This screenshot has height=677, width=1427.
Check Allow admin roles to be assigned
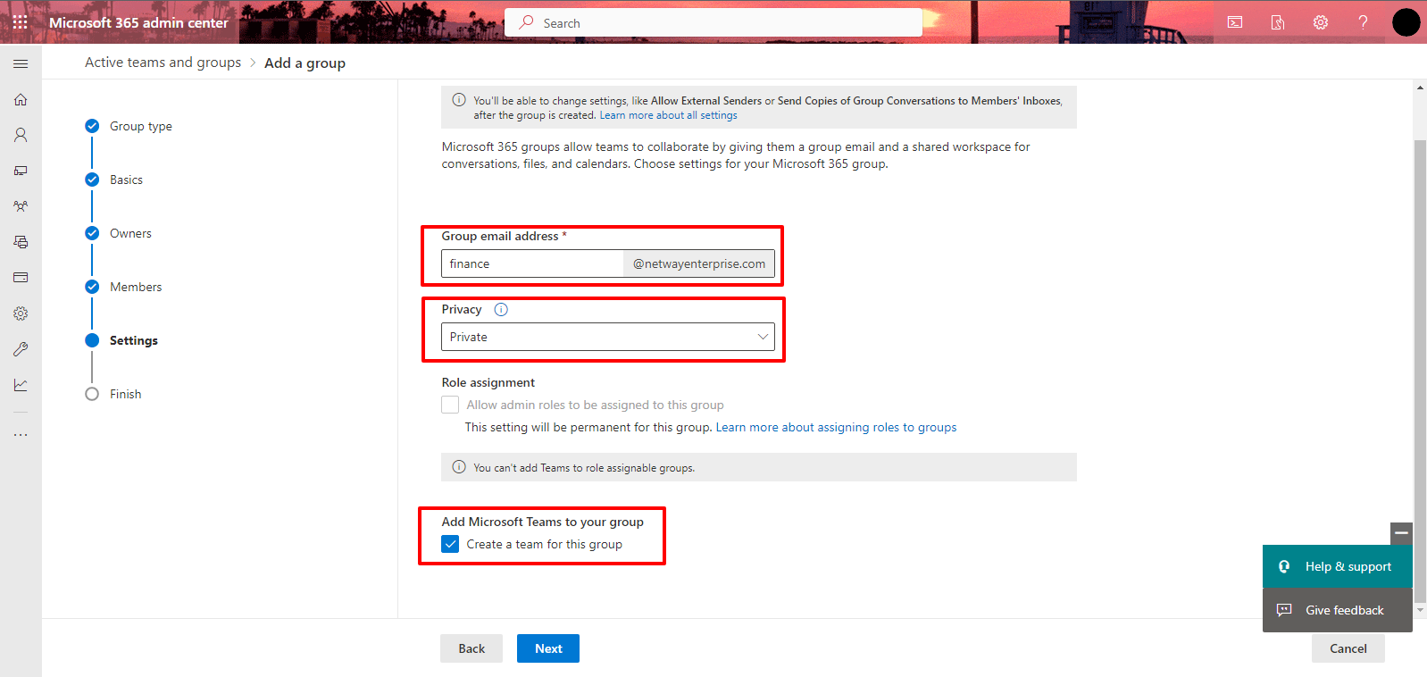(x=451, y=405)
